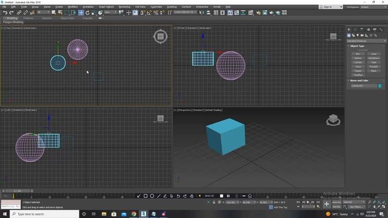Toggle the Percent Snap button

[x=156, y=13]
